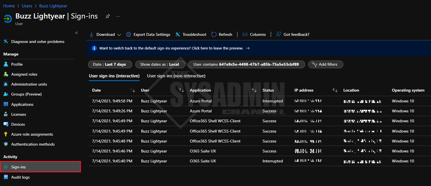Click the Assigned roles icon
Screen dimensions: 431x186
point(6,74)
